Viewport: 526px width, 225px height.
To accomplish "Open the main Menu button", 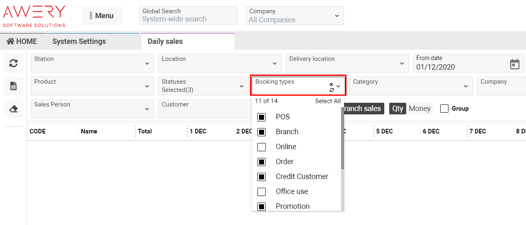I will pyautogui.click(x=101, y=16).
